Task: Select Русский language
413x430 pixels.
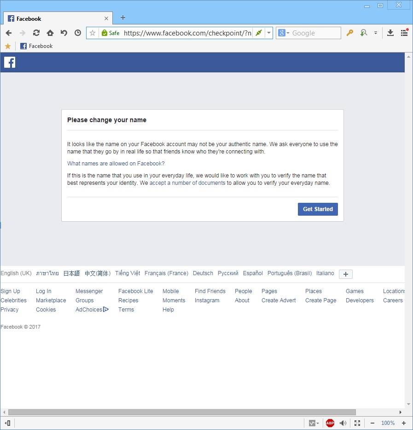Action: coord(228,273)
